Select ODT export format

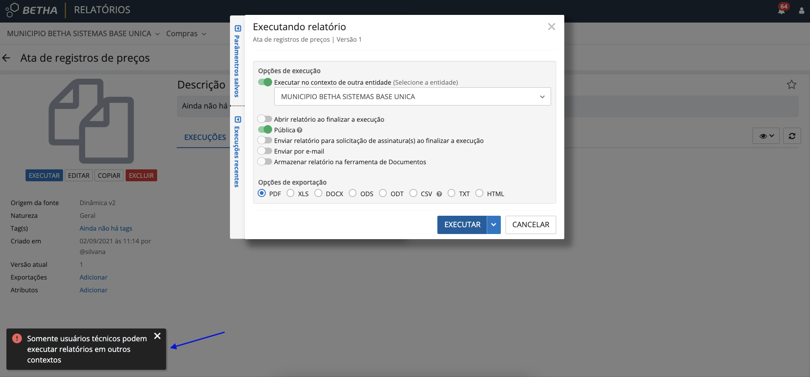click(x=383, y=194)
